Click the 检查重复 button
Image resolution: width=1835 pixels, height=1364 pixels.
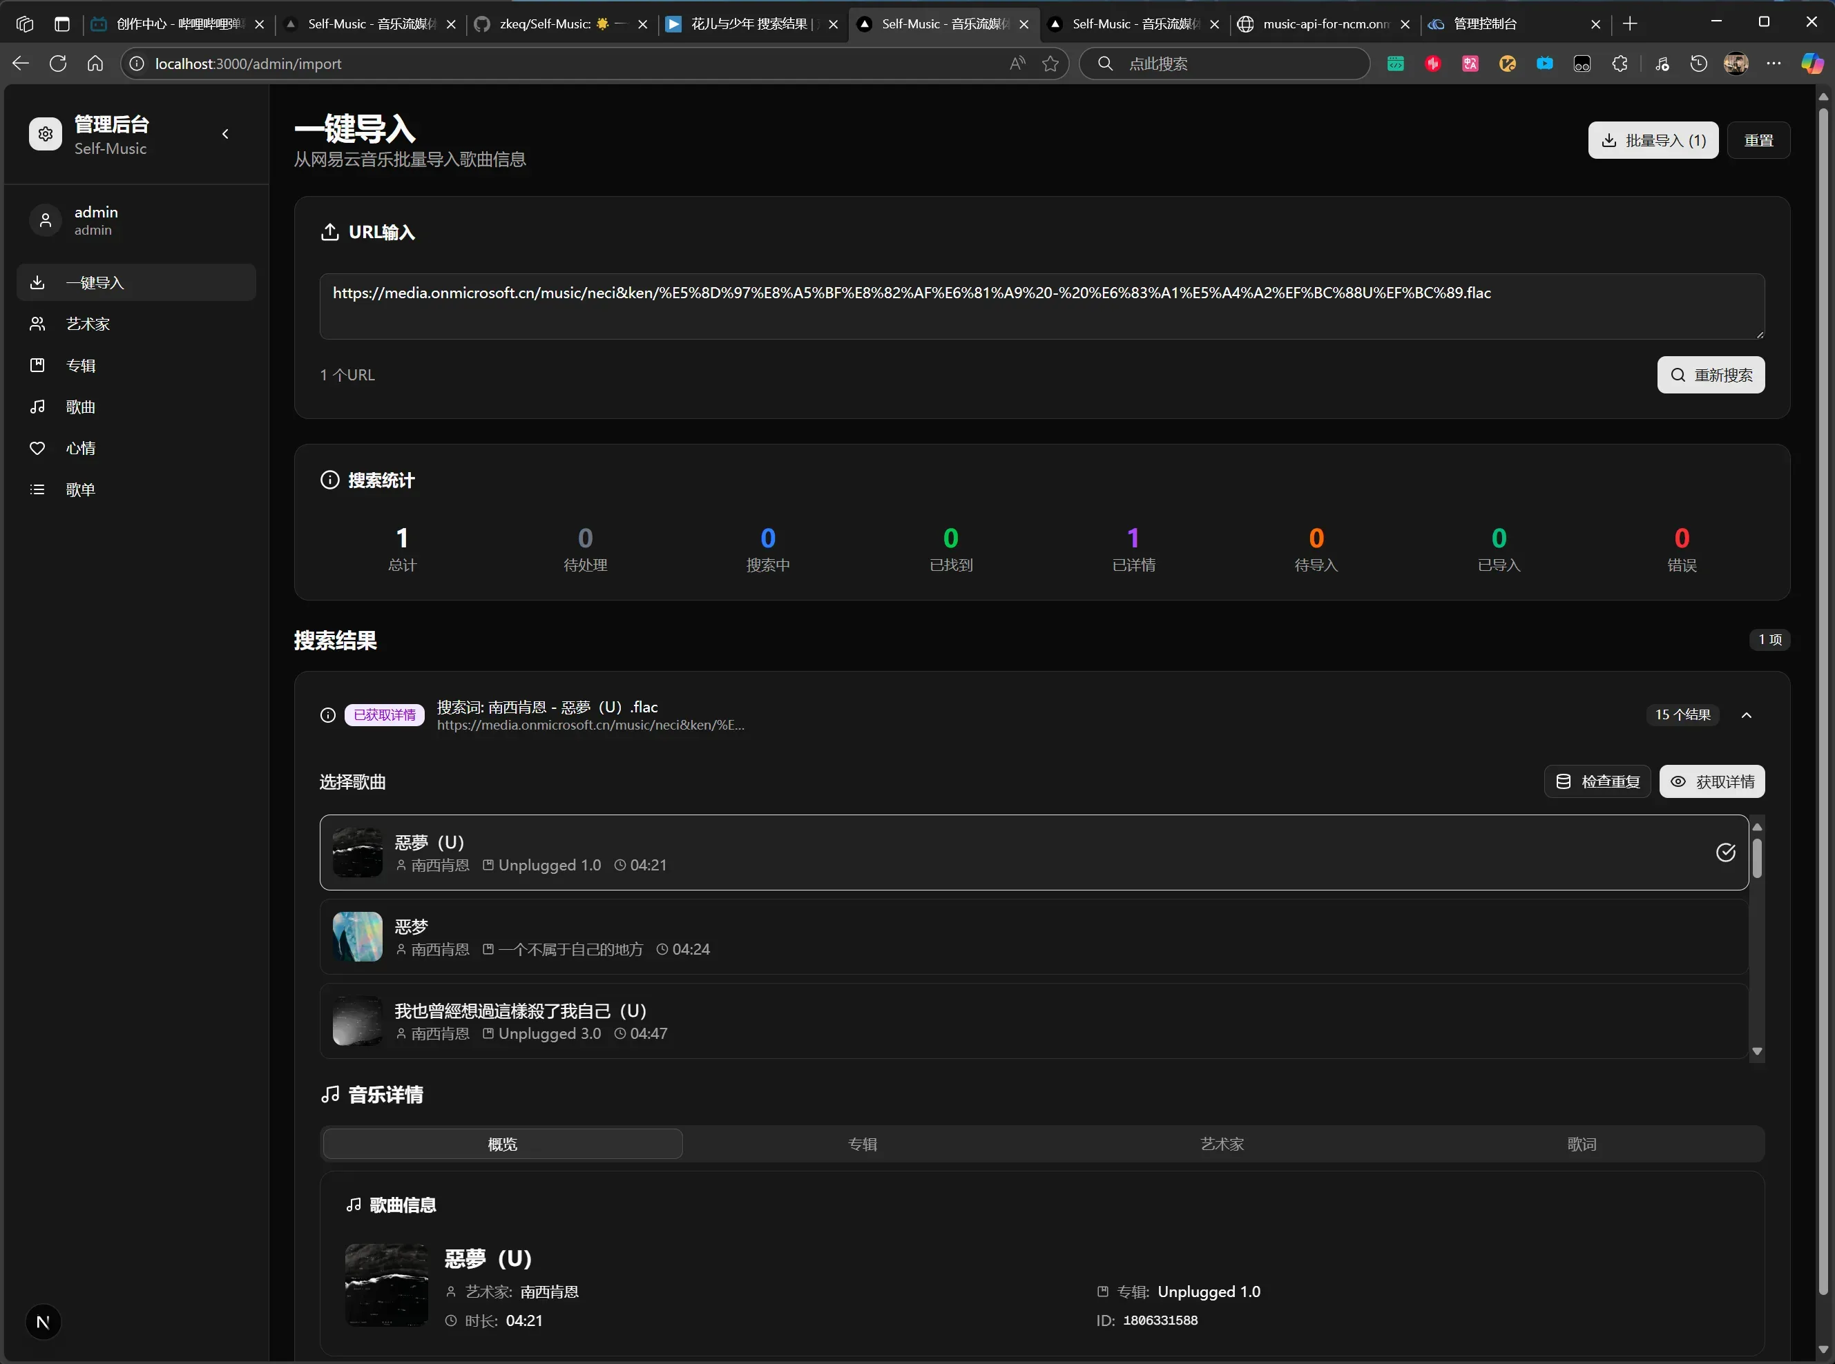click(x=1597, y=781)
